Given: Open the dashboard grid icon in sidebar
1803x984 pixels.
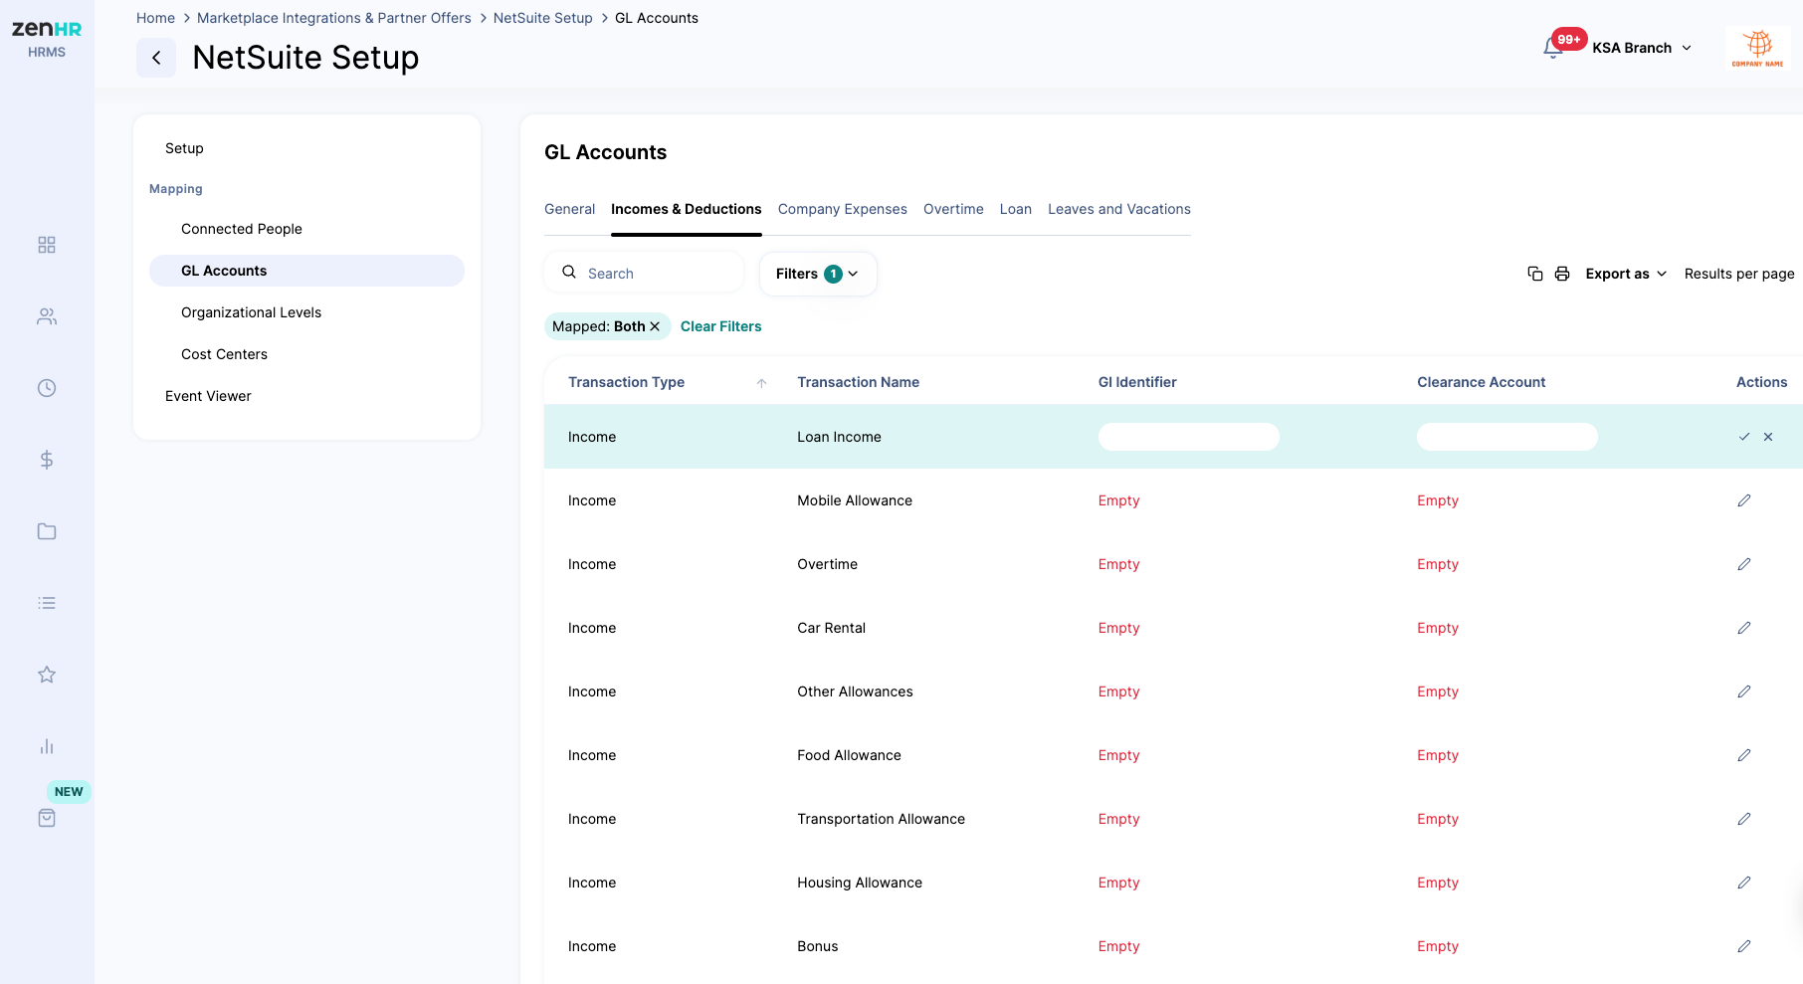Looking at the screenshot, I should point(47,245).
